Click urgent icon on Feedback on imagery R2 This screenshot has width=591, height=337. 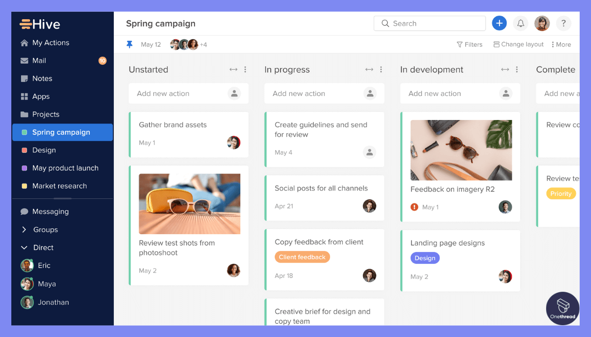tap(415, 207)
